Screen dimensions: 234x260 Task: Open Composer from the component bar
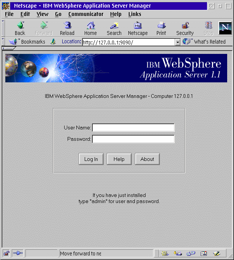217,254
